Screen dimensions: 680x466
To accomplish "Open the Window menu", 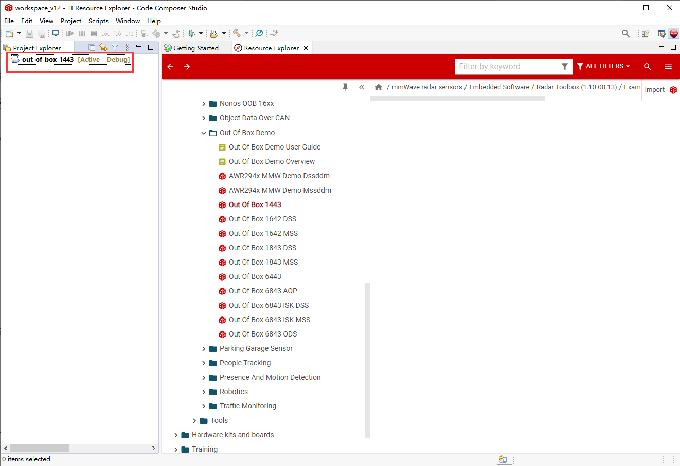I will point(128,21).
